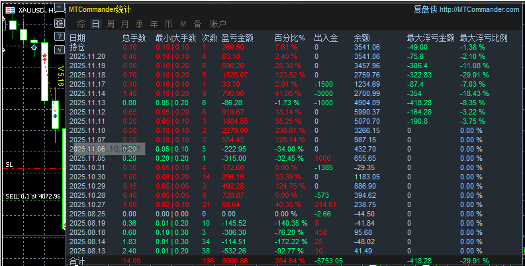The image size is (525, 266).
Task: Click the blue diamond marker on chart
Action: [34, 48]
